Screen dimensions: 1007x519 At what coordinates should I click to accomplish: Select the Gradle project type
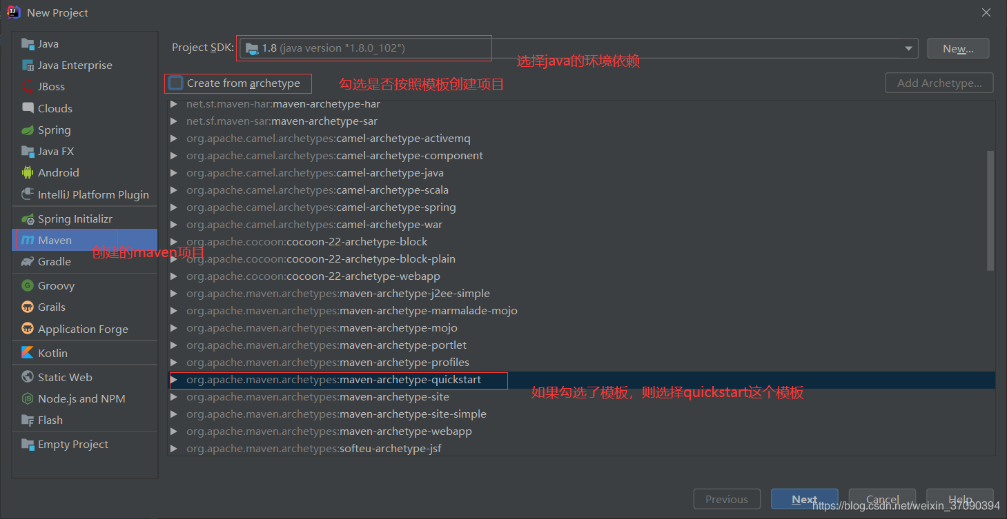(x=52, y=261)
